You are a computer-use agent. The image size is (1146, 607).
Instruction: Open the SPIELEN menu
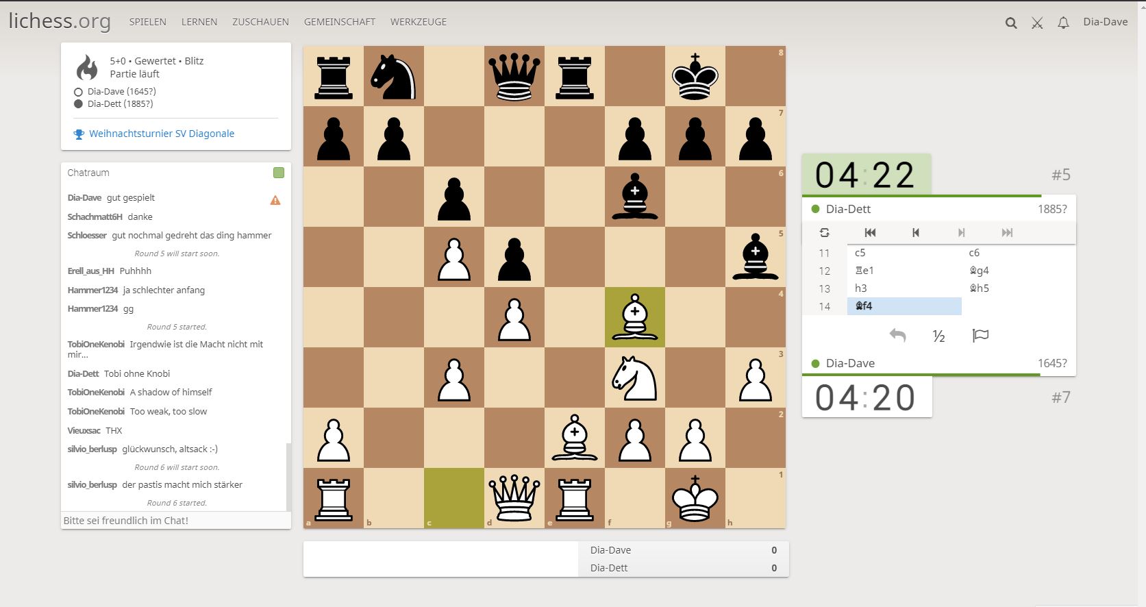[x=148, y=22]
